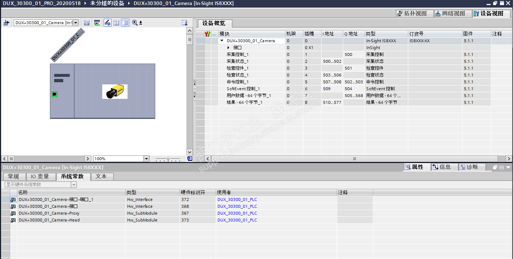513x259 pixels.
Task: Click the Q address cell 505...568
Action: 354,96
